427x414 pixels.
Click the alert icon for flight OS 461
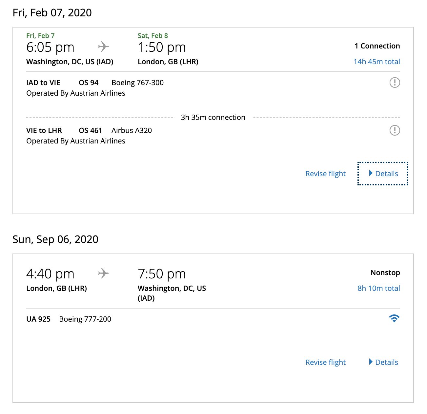[395, 130]
